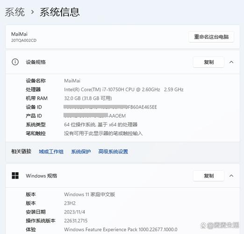
Task: Click the 20TQA002CD model text
Action: [24, 40]
